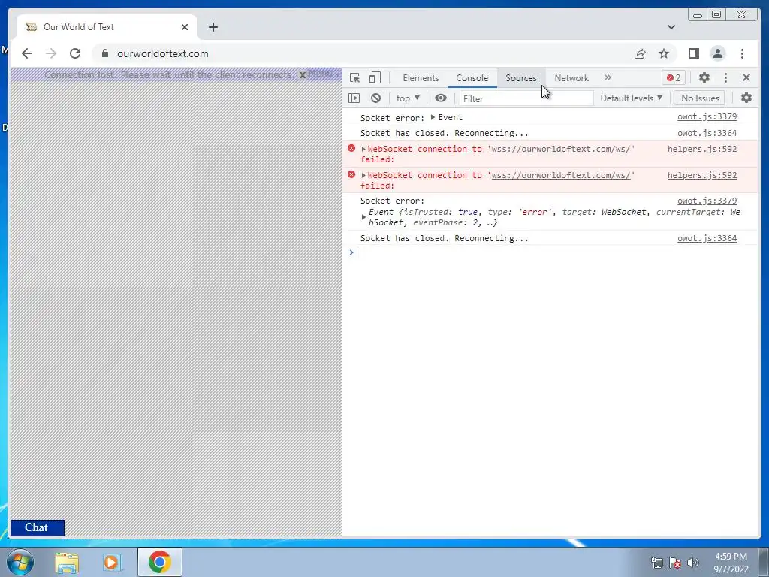Open Windows Explorer from taskbar

point(67,562)
